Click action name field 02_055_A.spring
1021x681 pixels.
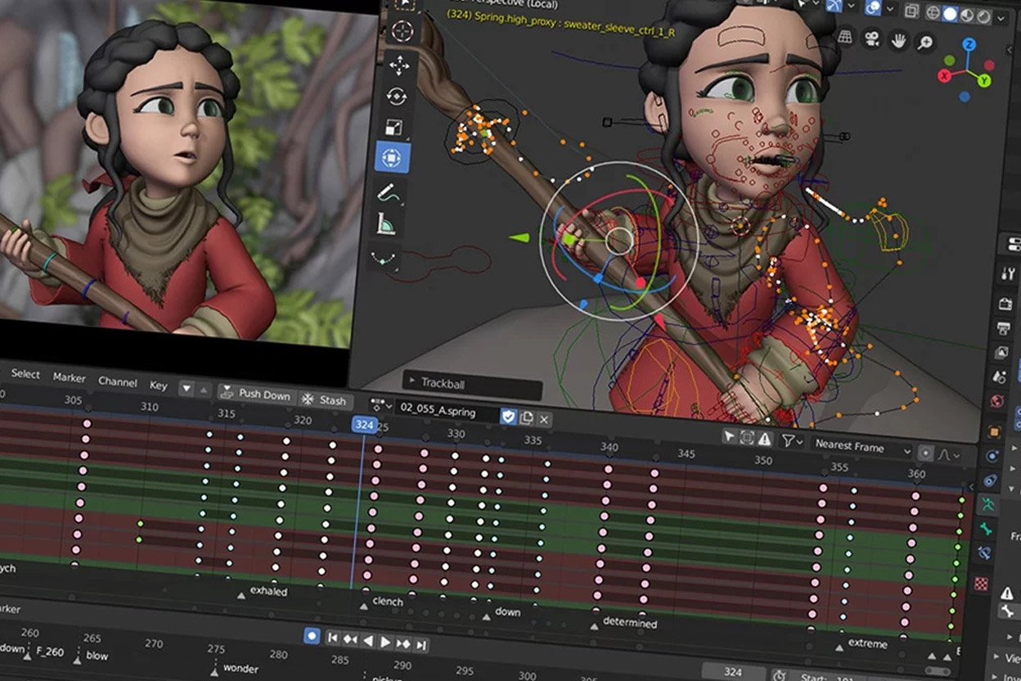pyautogui.click(x=446, y=411)
